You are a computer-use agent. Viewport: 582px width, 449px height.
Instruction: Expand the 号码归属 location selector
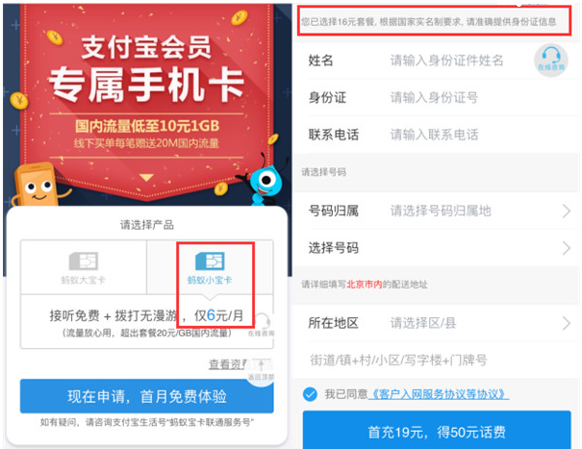[438, 211]
